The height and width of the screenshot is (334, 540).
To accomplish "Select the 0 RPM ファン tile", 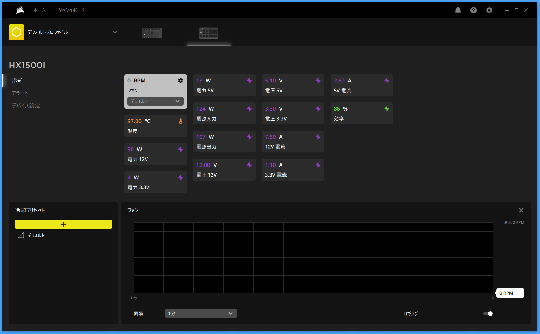I will pos(156,92).
